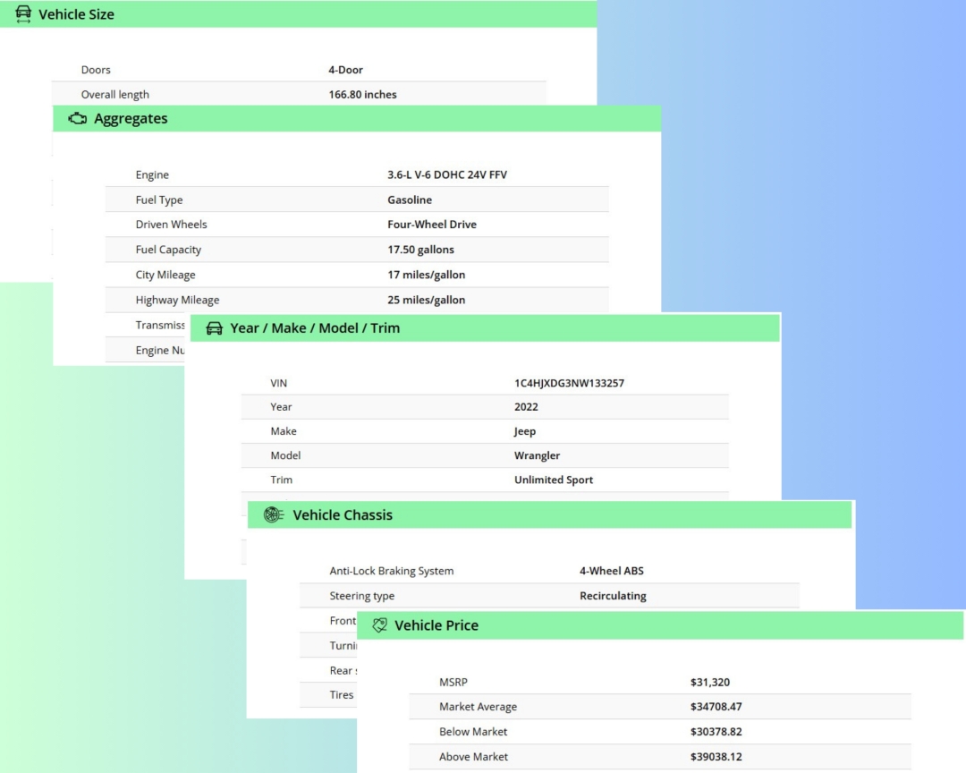Open the Vehicle Size section header
The height and width of the screenshot is (773, 966).
tap(76, 14)
